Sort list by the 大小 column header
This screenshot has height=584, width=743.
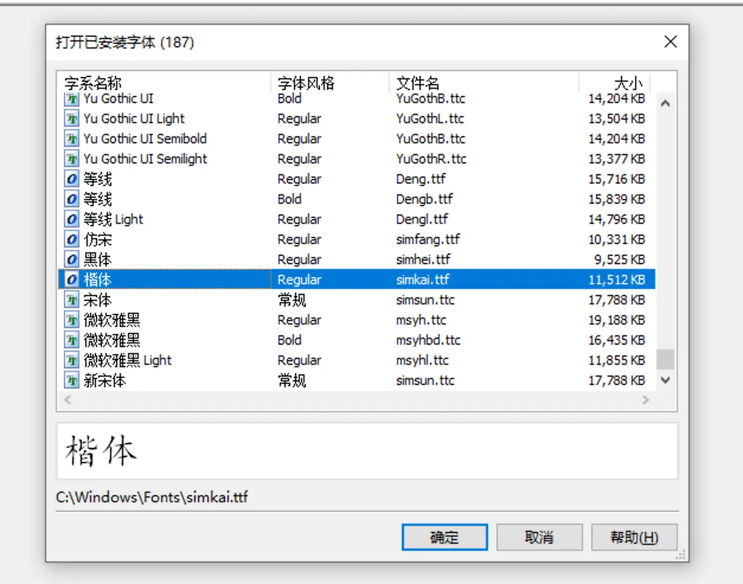pyautogui.click(x=628, y=83)
